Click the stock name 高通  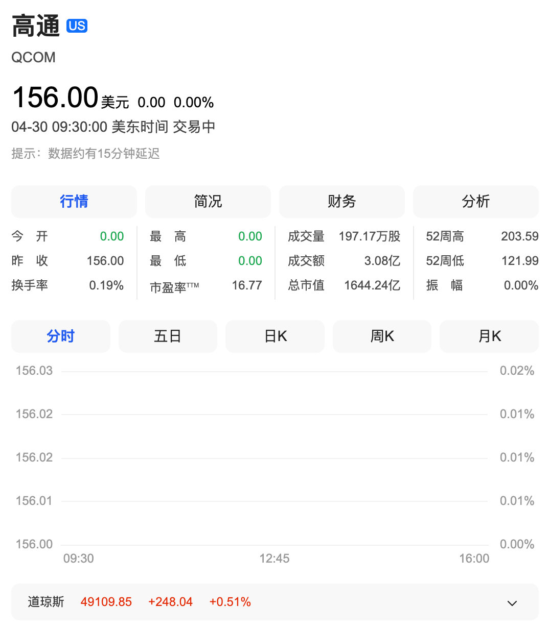(36, 24)
